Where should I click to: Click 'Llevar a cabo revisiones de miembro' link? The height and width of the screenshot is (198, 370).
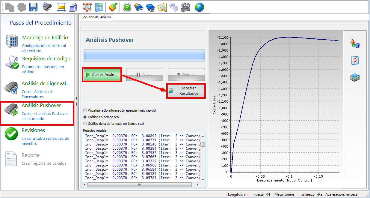[45, 141]
